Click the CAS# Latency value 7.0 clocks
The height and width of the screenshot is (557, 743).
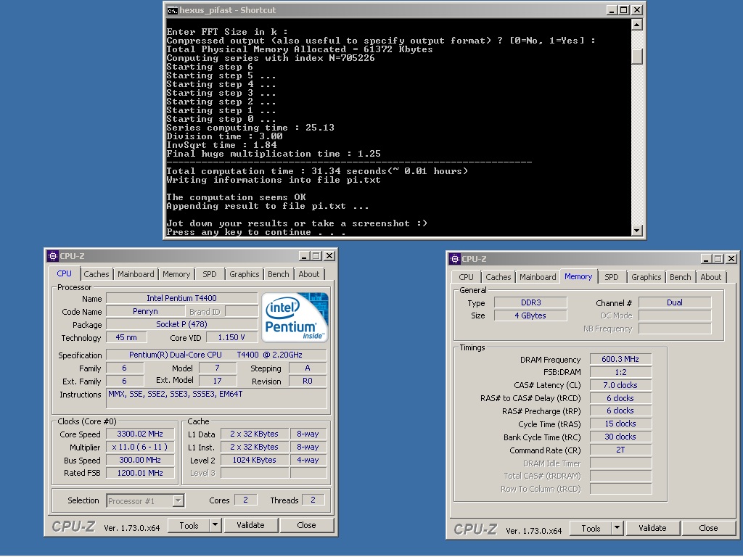(x=620, y=385)
